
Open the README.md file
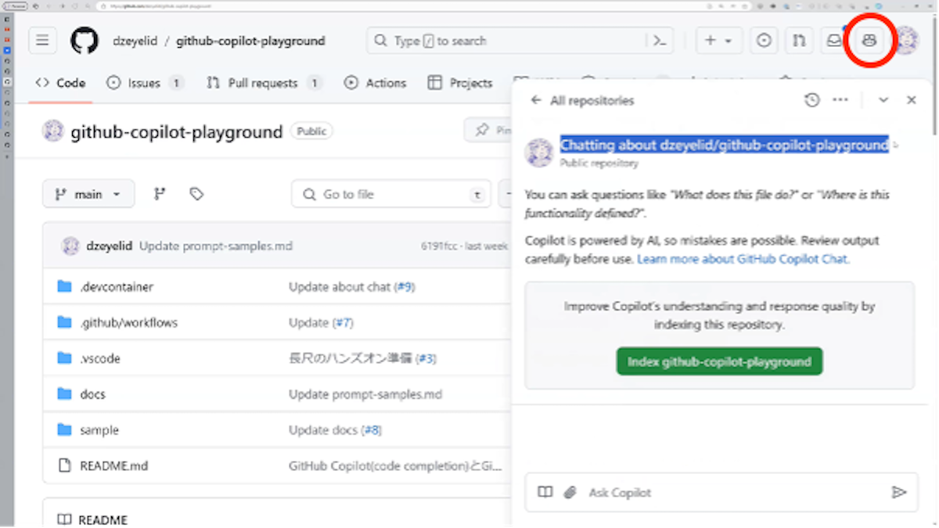click(x=113, y=465)
